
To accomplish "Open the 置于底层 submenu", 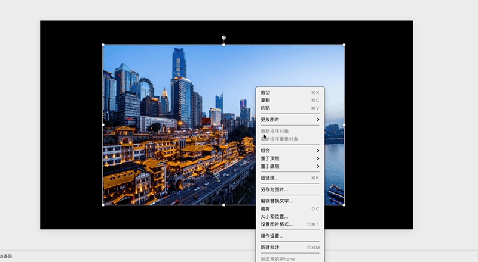I will [x=290, y=166].
